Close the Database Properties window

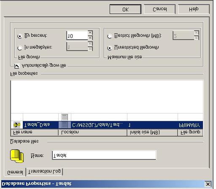coord(208,184)
